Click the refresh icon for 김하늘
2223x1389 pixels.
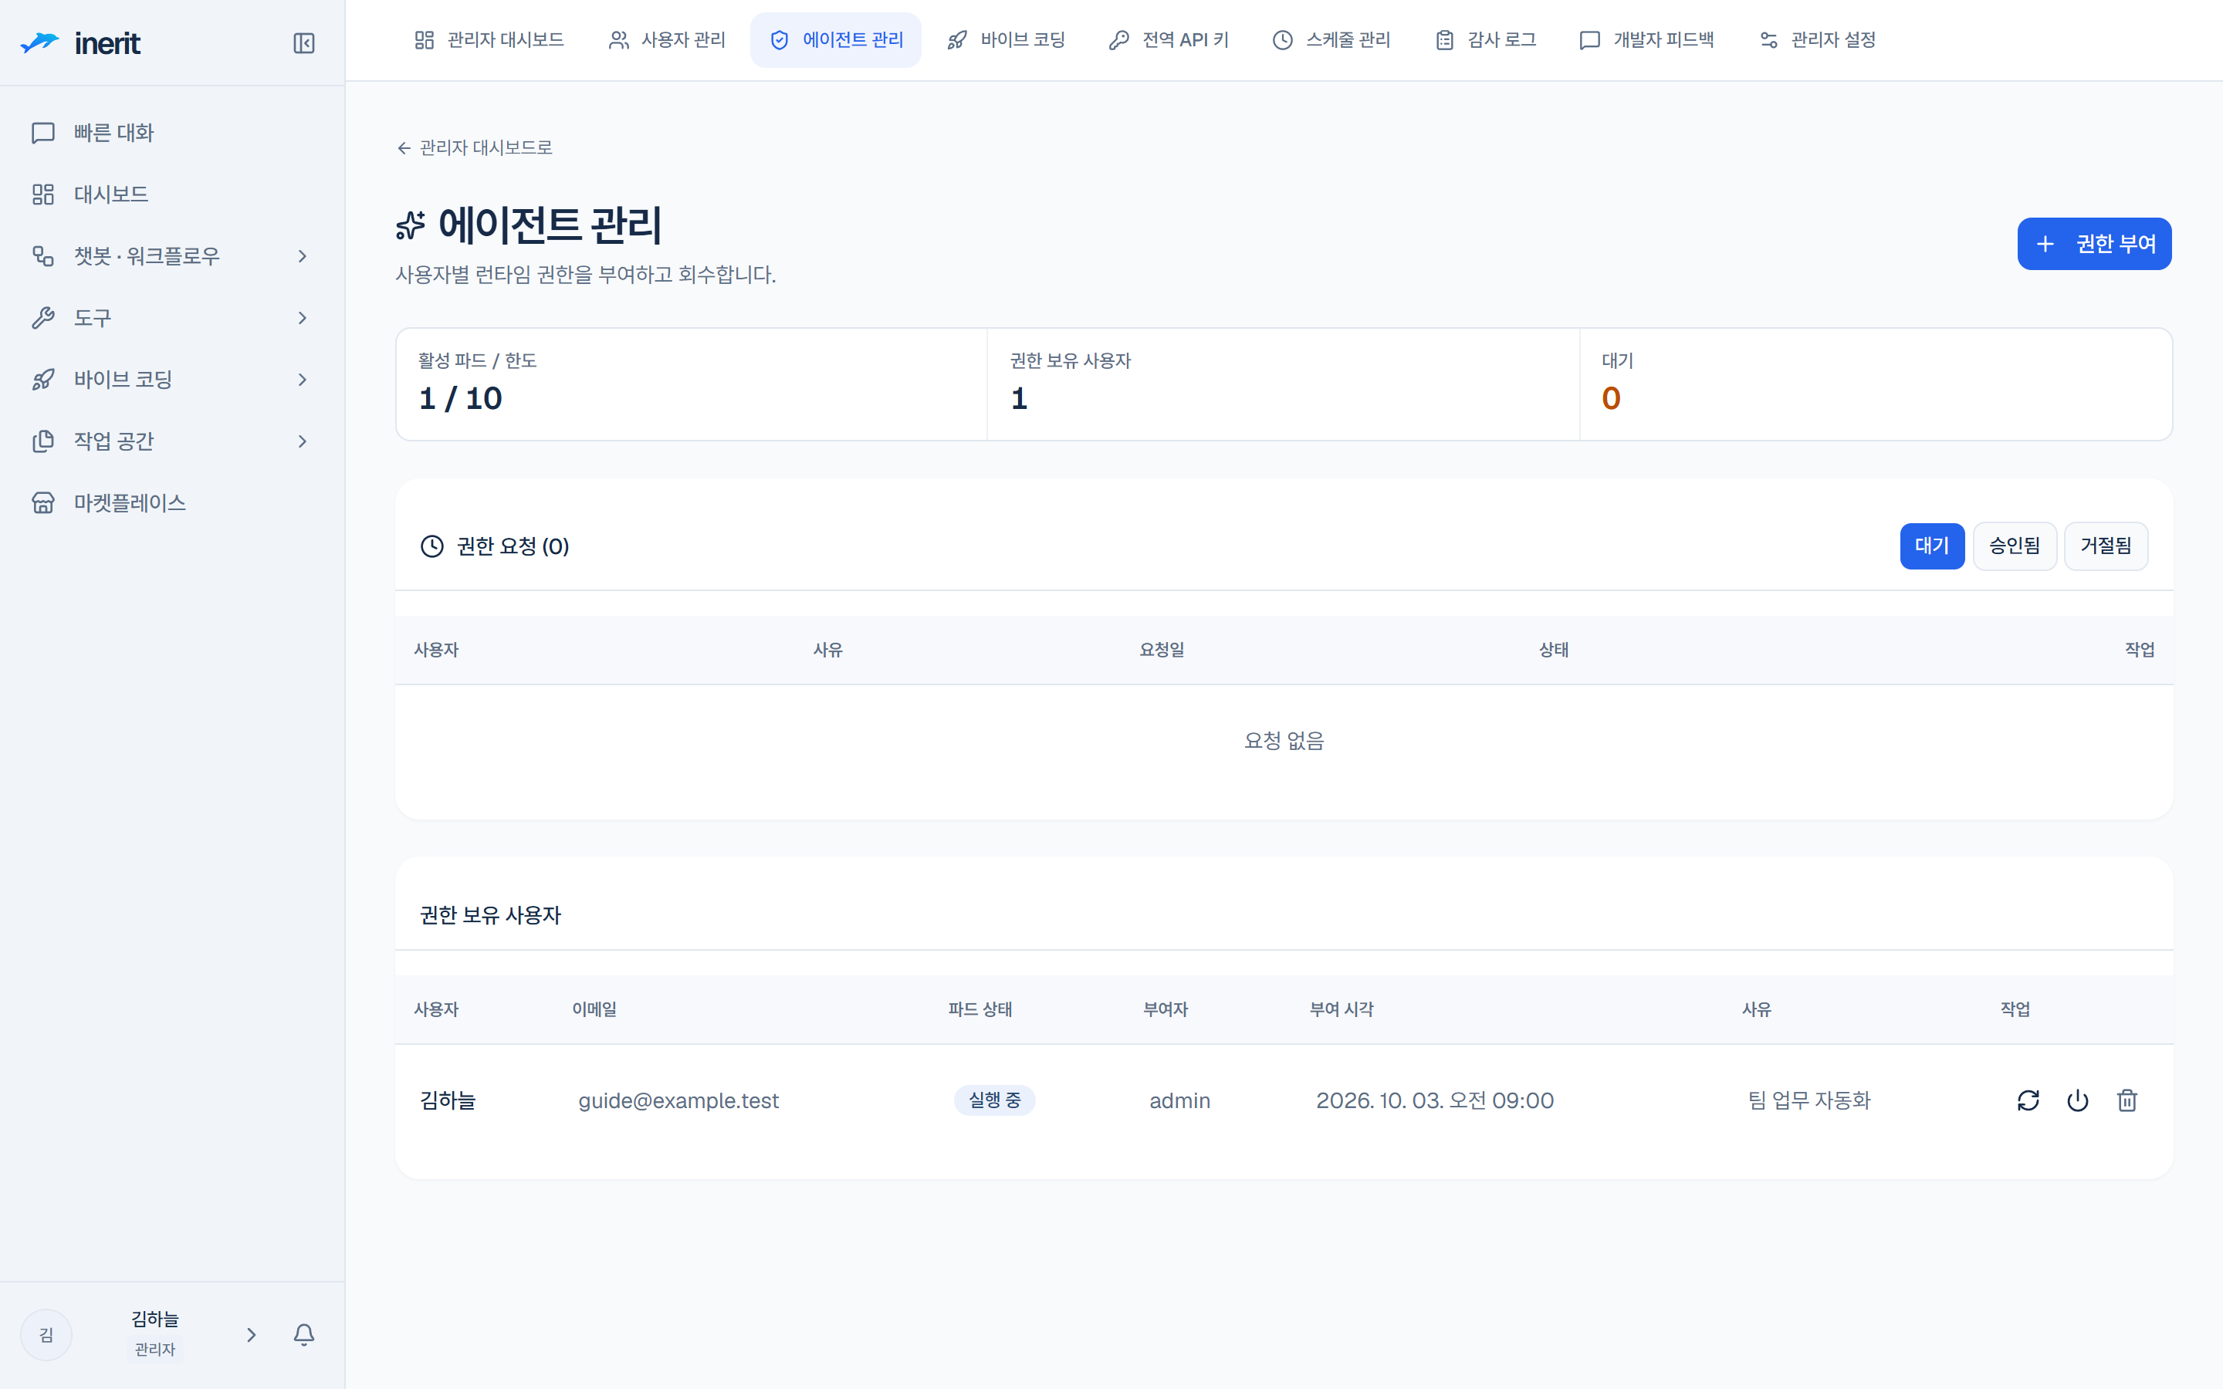point(2028,1100)
